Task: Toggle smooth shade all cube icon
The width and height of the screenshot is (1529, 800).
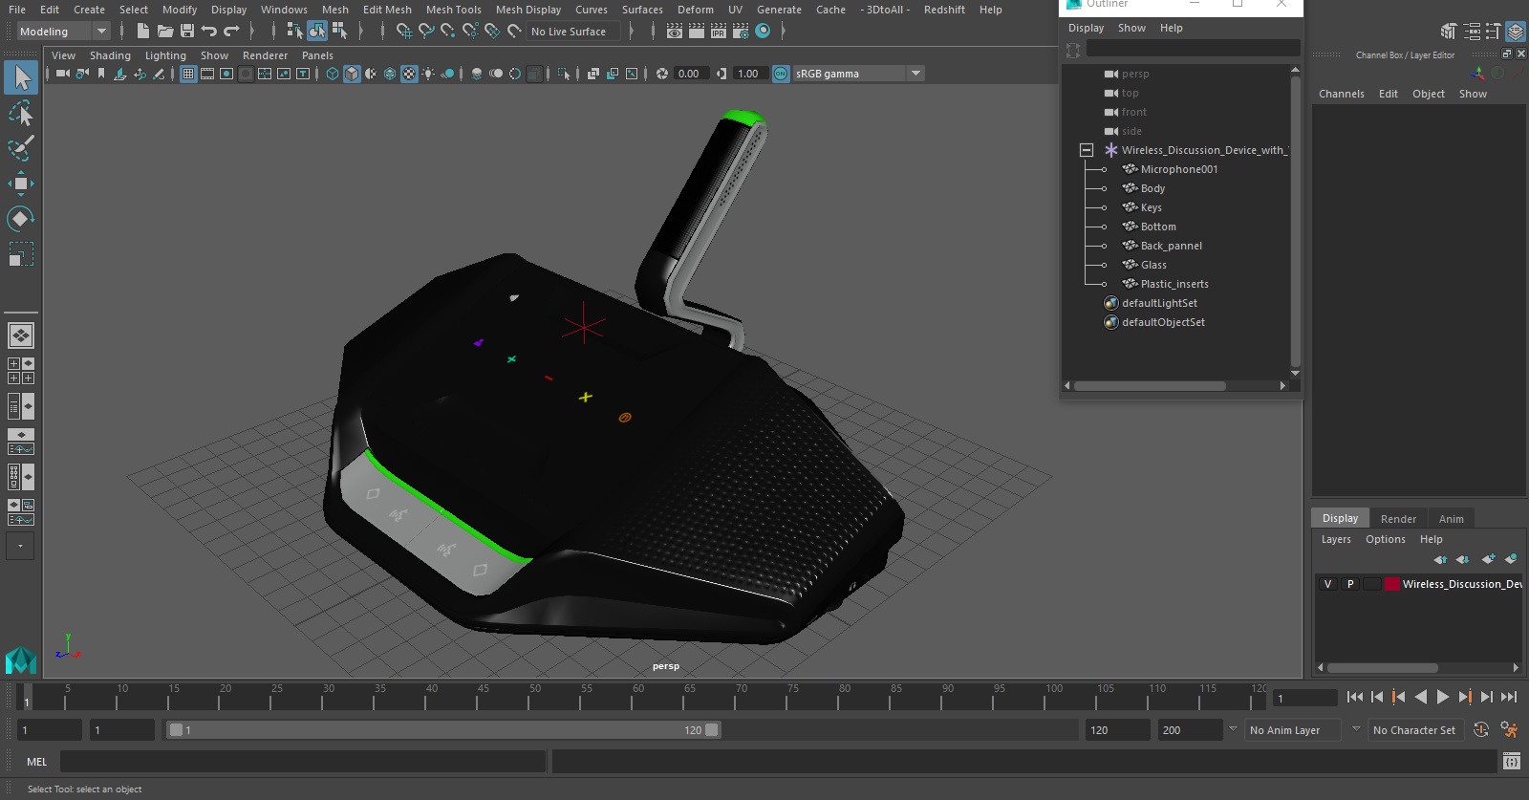Action: pyautogui.click(x=352, y=74)
